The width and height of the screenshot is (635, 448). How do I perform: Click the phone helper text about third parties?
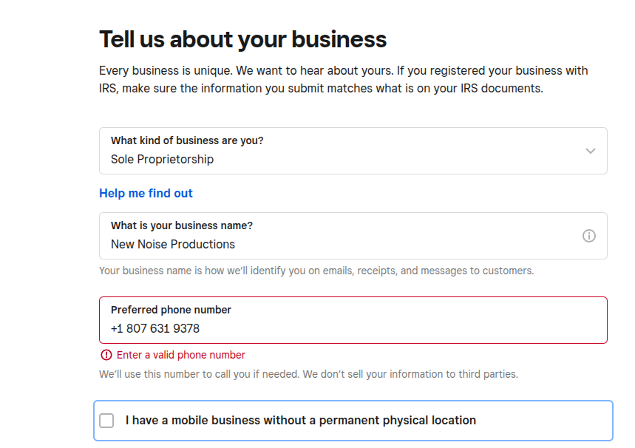[x=308, y=374]
